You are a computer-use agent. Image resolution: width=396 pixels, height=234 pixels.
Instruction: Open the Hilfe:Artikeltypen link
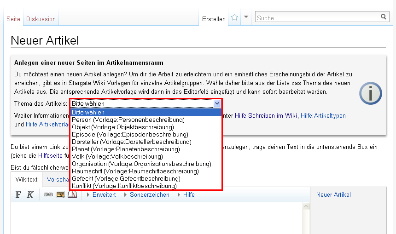(323, 115)
